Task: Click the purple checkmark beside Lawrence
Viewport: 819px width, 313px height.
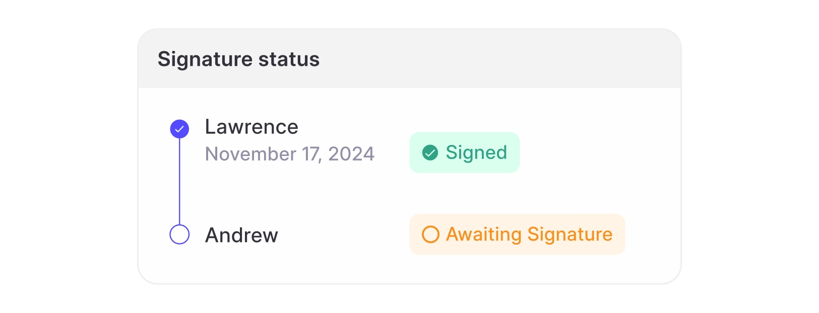Action: [179, 129]
